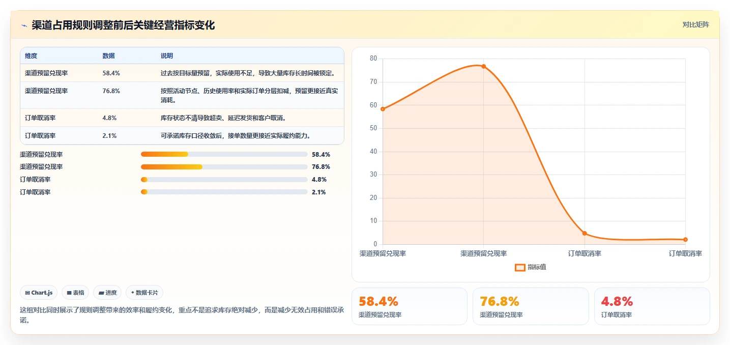Click the 4.8% progress bar
730x345 pixels.
point(224,180)
